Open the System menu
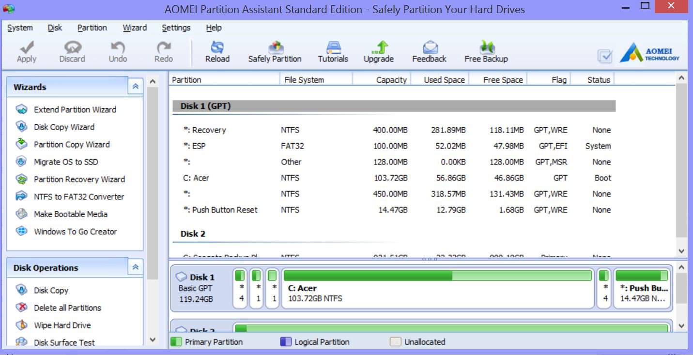Image resolution: width=693 pixels, height=355 pixels. click(20, 28)
